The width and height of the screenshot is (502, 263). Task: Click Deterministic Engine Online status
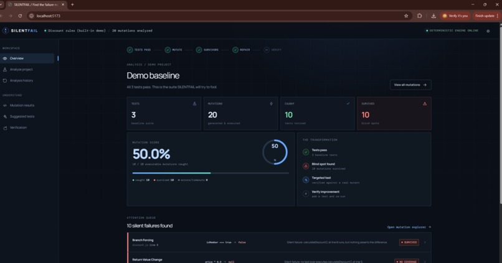(x=452, y=30)
